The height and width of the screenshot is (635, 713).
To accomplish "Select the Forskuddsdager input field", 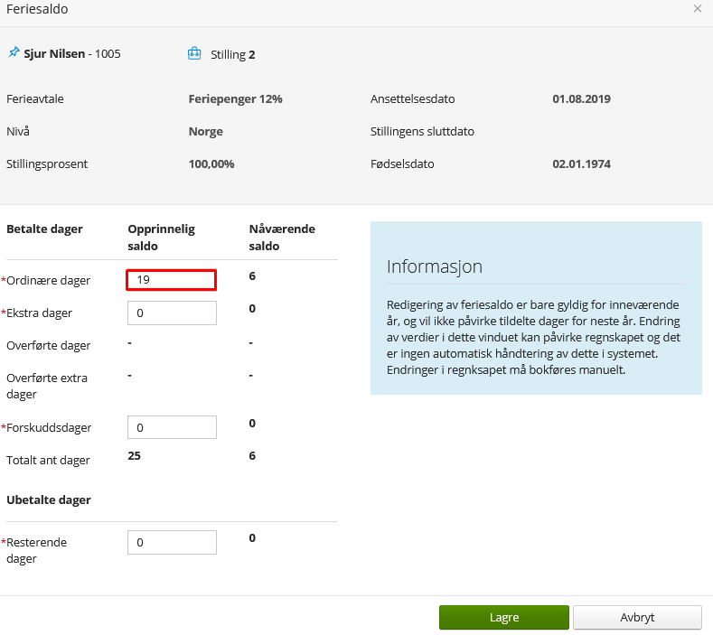I will pos(171,427).
